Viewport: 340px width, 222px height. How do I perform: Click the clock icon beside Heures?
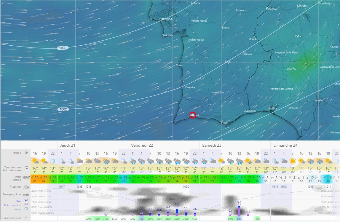tap(26, 153)
